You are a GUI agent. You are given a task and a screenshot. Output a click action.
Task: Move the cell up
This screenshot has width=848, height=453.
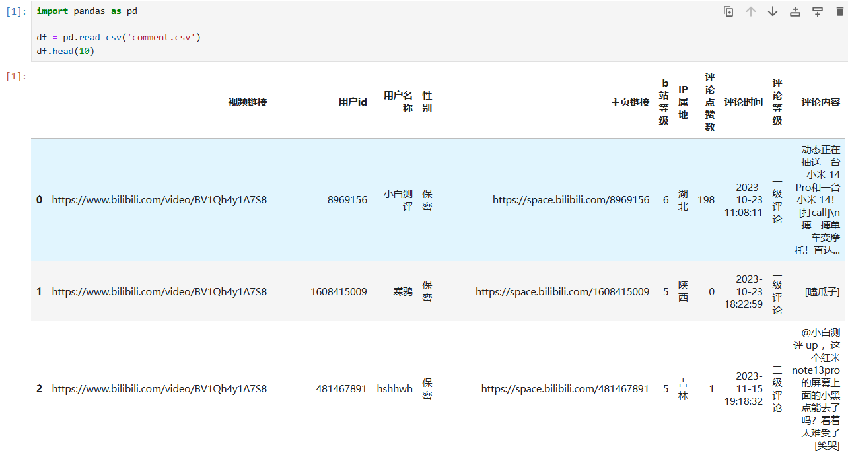[750, 11]
